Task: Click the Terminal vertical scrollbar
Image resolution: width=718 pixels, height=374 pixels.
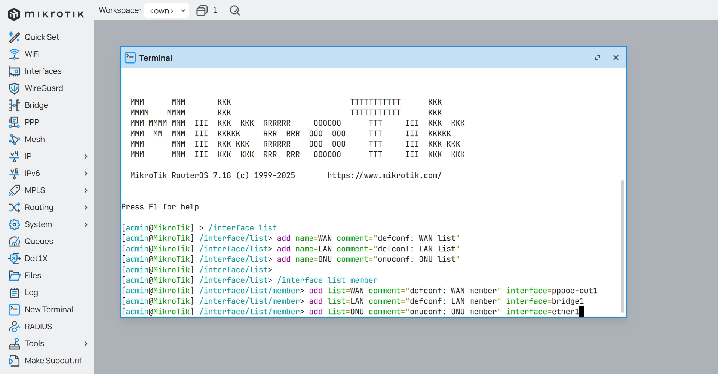Action: pyautogui.click(x=622, y=246)
